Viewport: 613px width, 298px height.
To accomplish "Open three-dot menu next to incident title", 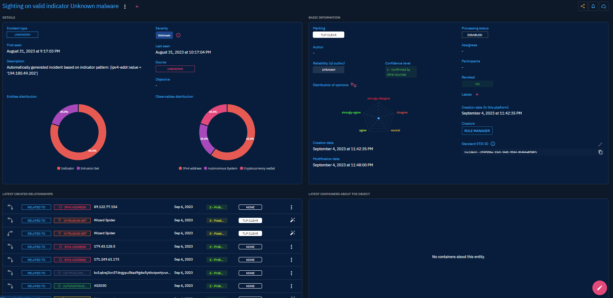I will coord(125,7).
